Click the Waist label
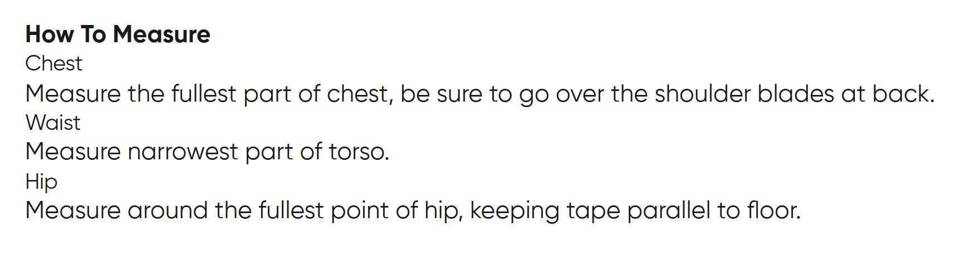This screenshot has width=975, height=262. click(53, 123)
